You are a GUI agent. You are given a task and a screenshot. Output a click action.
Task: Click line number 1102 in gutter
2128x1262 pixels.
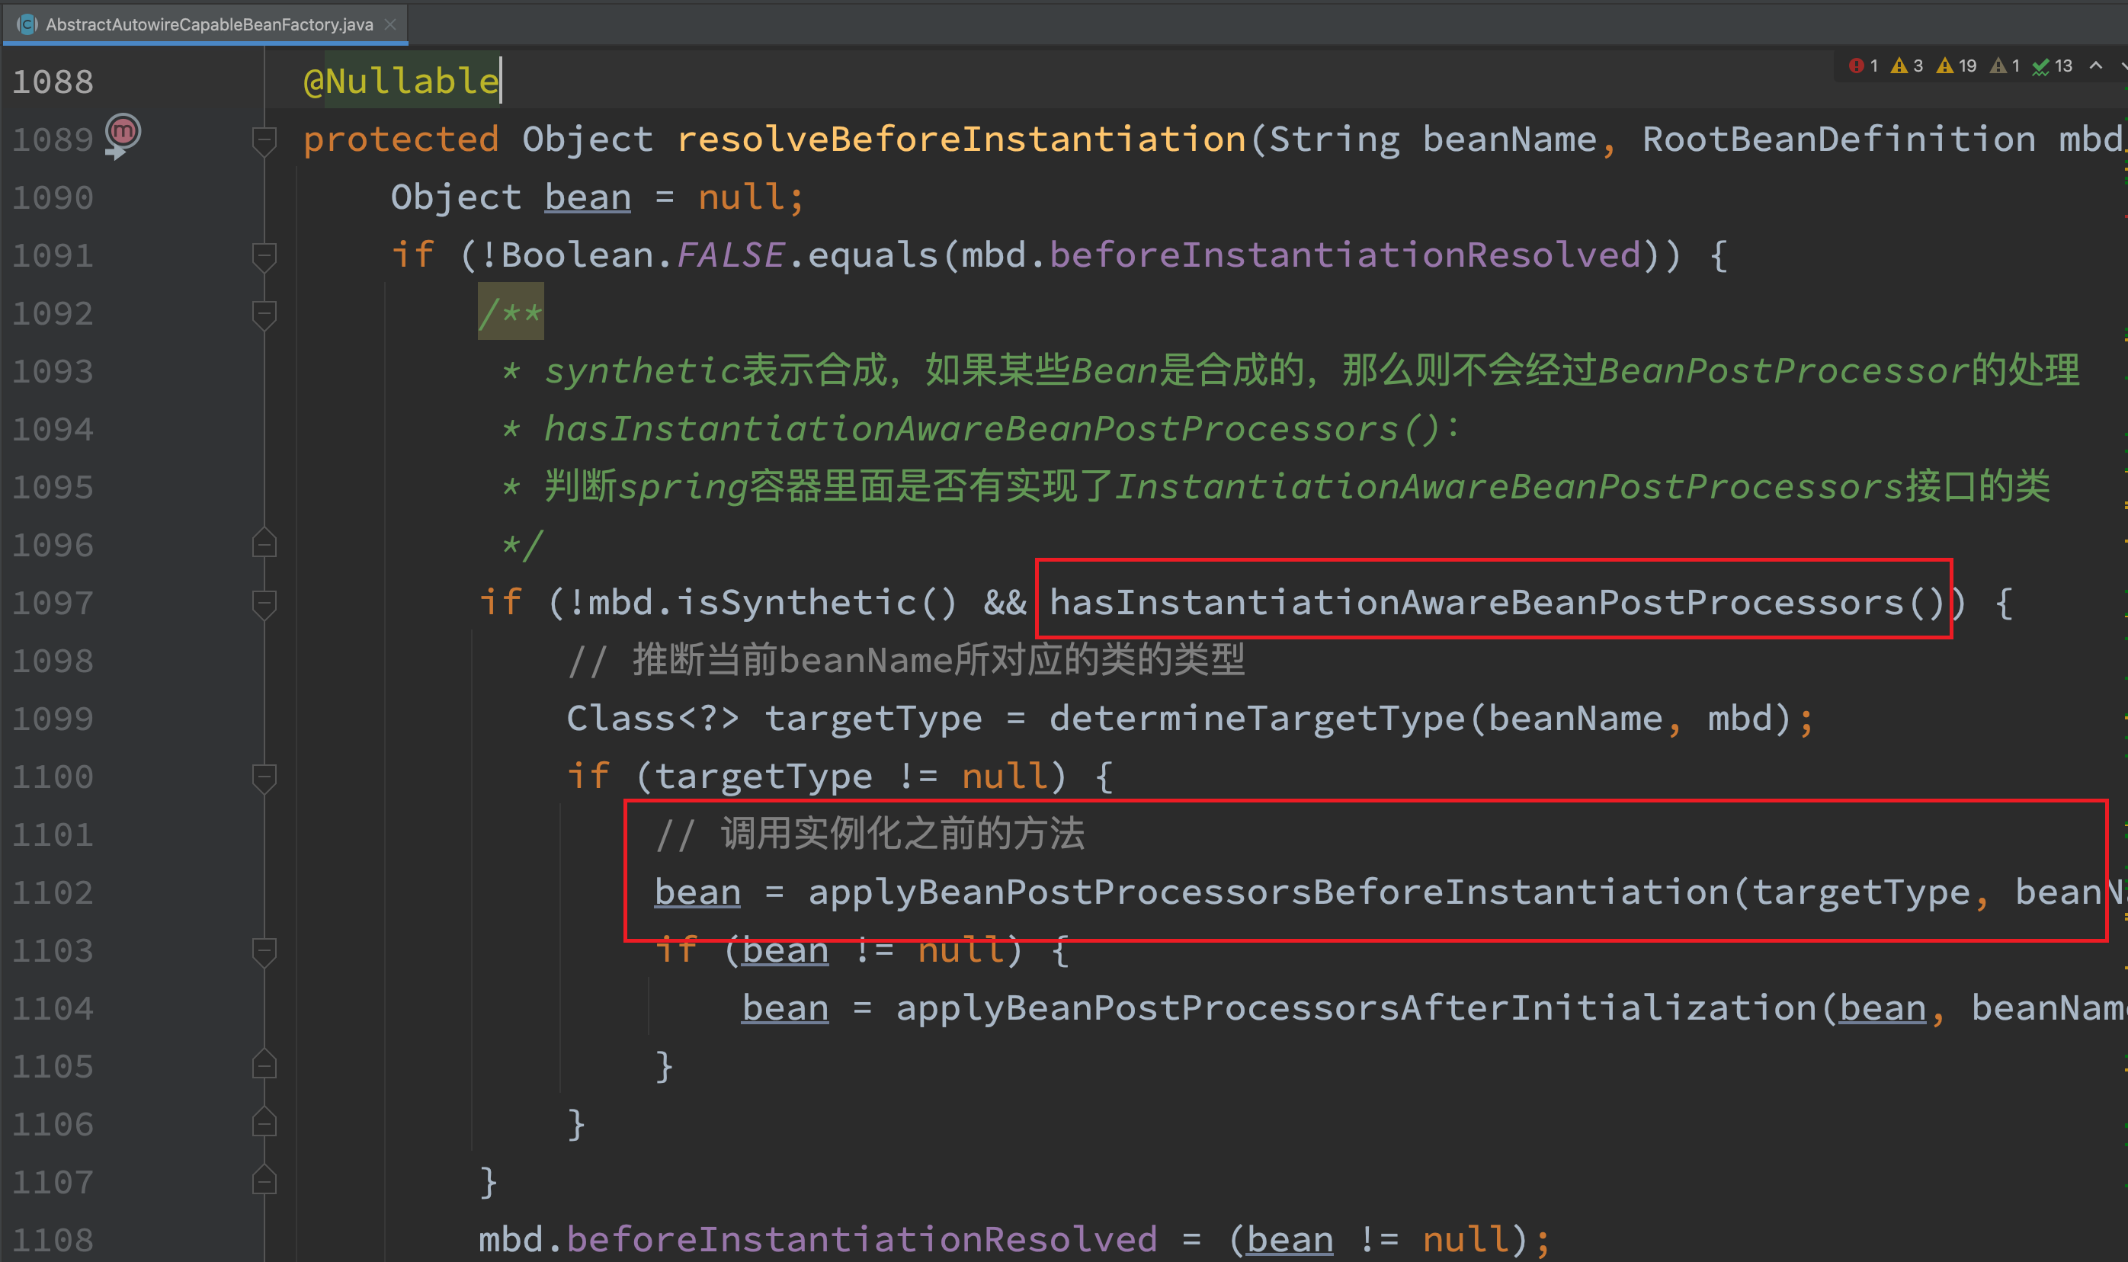53,892
